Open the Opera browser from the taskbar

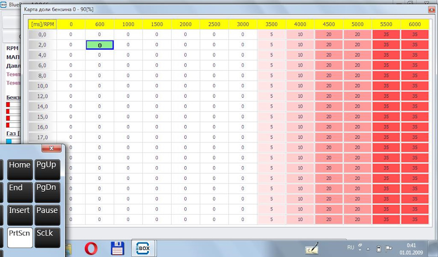point(91,248)
